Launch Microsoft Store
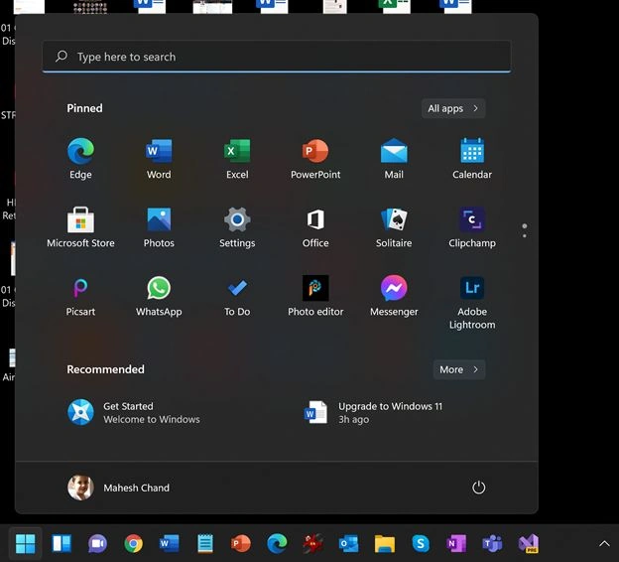619x562 pixels. [x=80, y=227]
